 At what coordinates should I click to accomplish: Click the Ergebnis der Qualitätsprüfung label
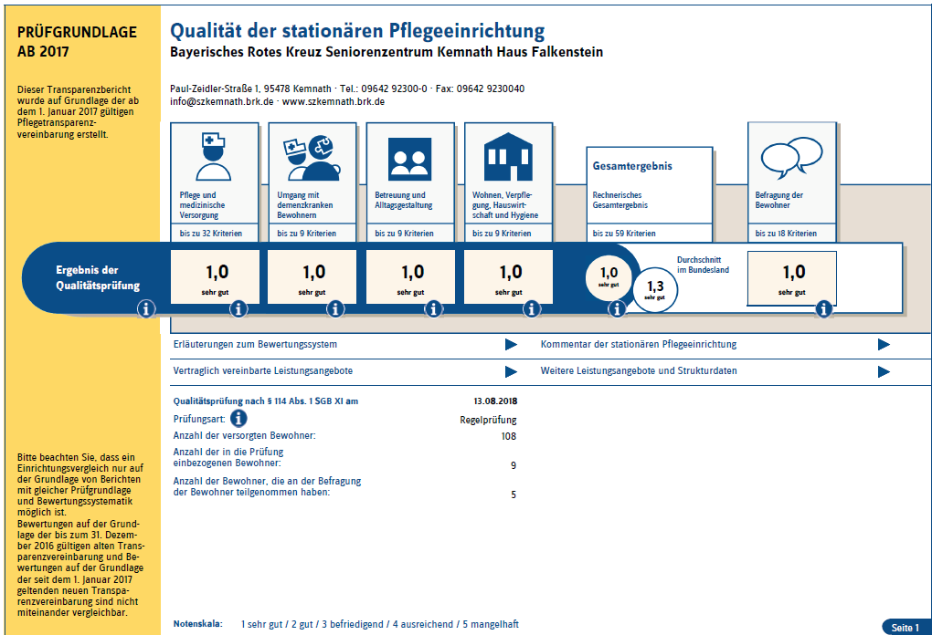click(x=98, y=277)
